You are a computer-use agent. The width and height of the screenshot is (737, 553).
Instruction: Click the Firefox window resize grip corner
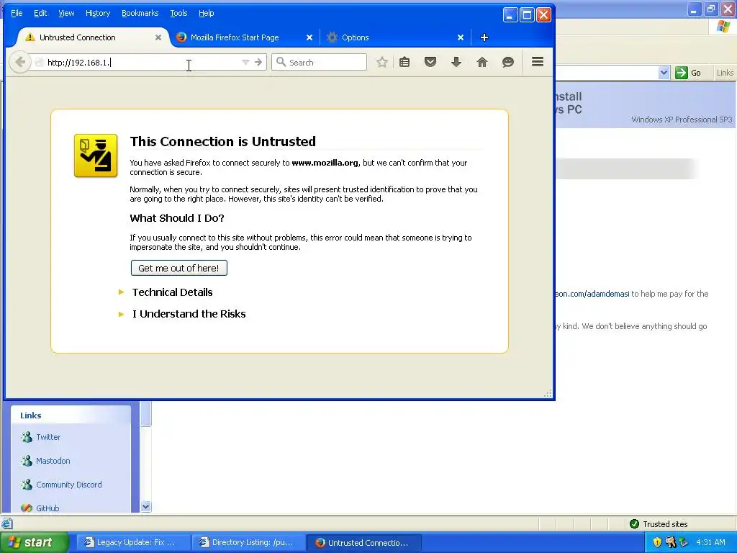click(x=548, y=394)
